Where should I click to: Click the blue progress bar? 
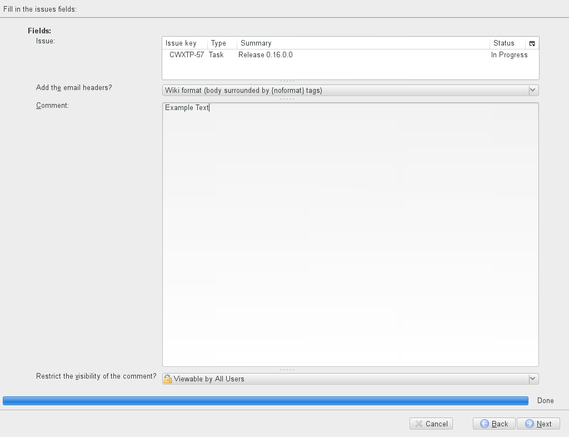coord(266,401)
